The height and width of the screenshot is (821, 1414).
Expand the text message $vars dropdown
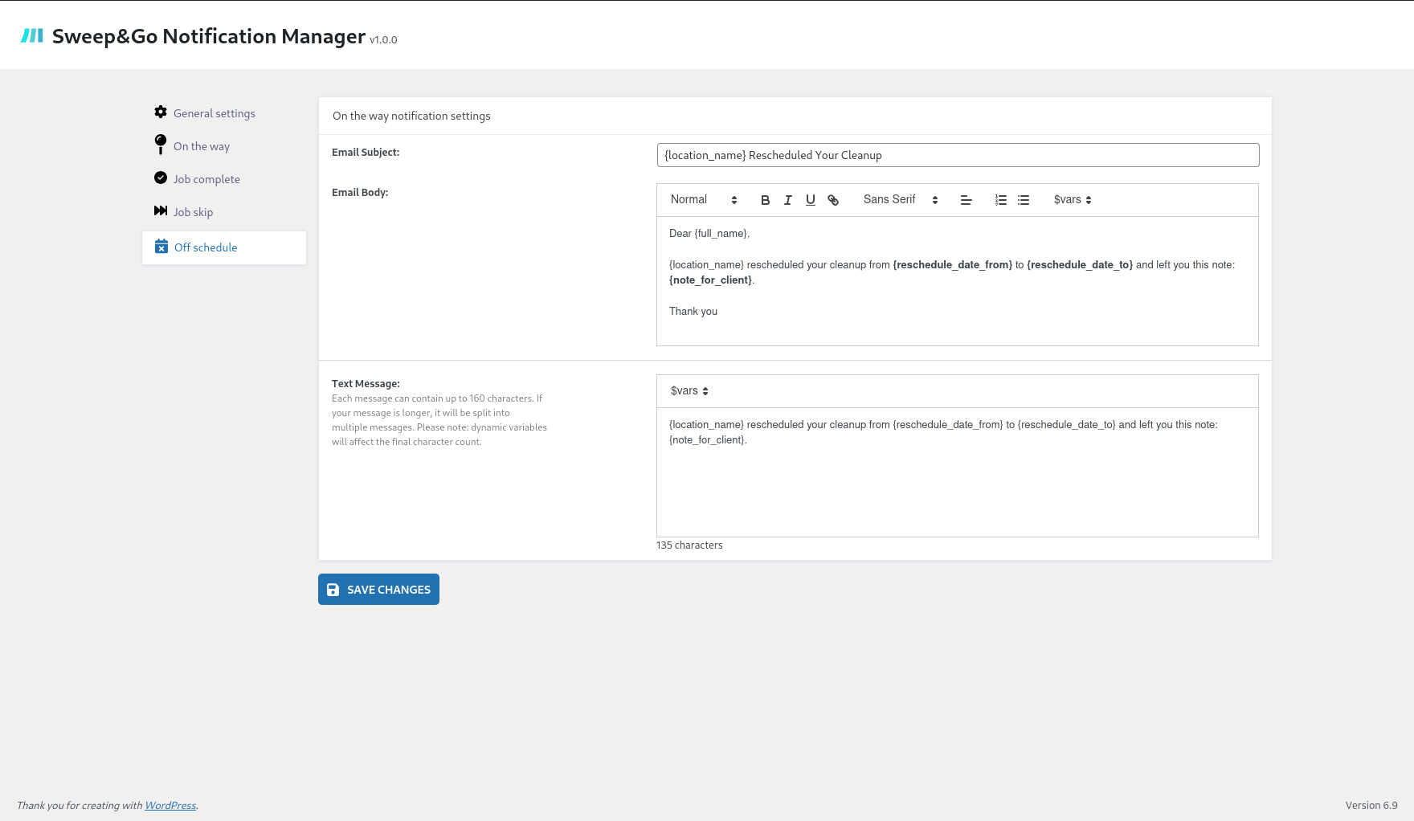(689, 391)
